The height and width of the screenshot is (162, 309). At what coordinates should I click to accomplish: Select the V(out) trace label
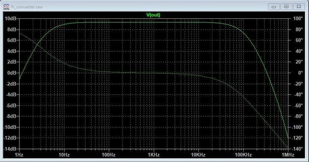[153, 15]
